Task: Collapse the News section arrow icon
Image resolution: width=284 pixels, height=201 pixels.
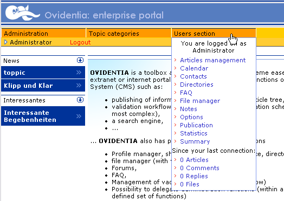Action: [x=80, y=60]
